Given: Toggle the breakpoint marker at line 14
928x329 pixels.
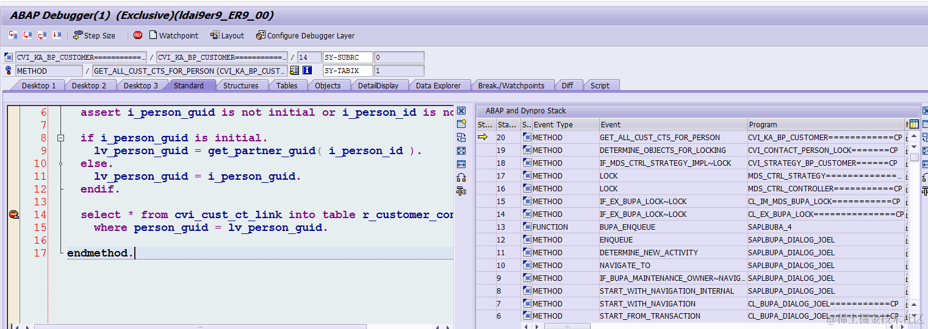Looking at the screenshot, I should [x=13, y=214].
